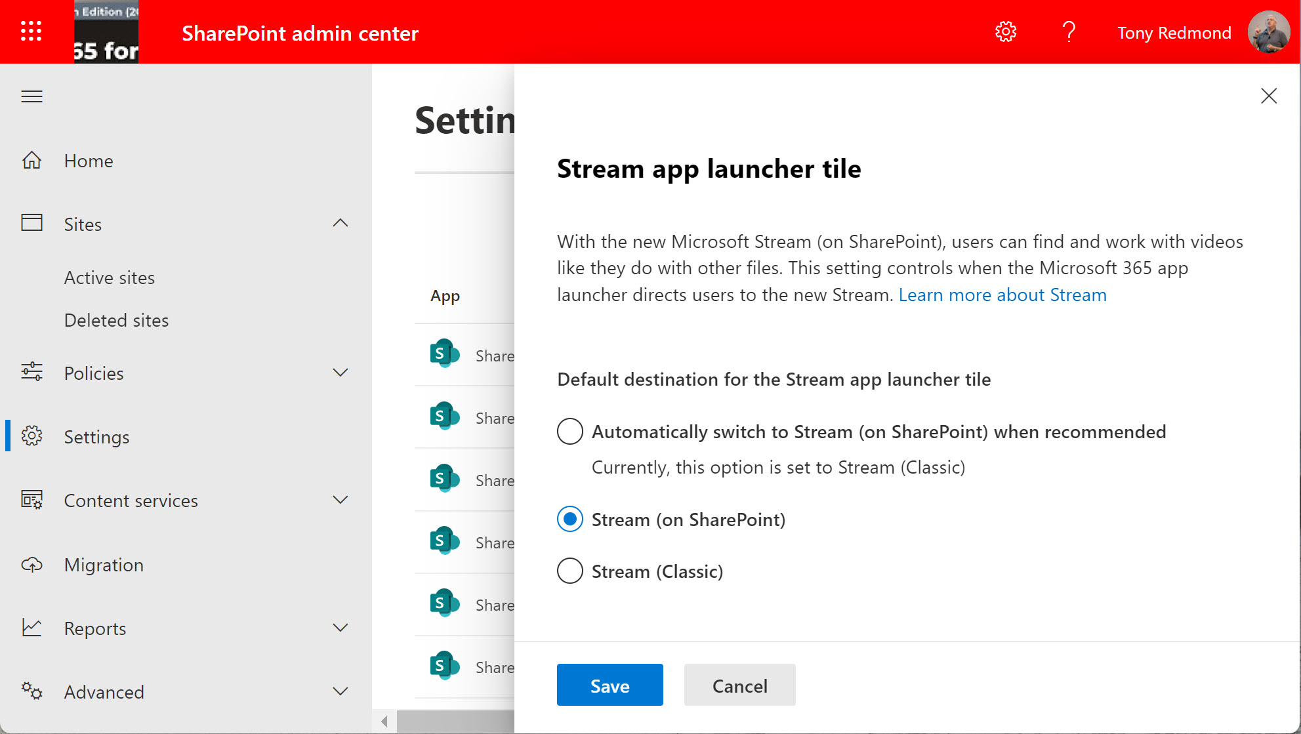The height and width of the screenshot is (734, 1301).
Task: Click the Migration cloud icon
Action: pos(31,565)
